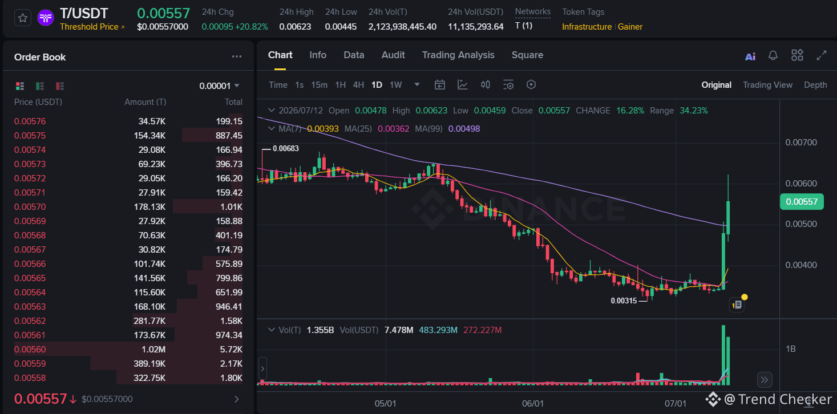This screenshot has width=837, height=414.
Task: Open the 0.00001 price precision dropdown
Action: click(x=220, y=86)
